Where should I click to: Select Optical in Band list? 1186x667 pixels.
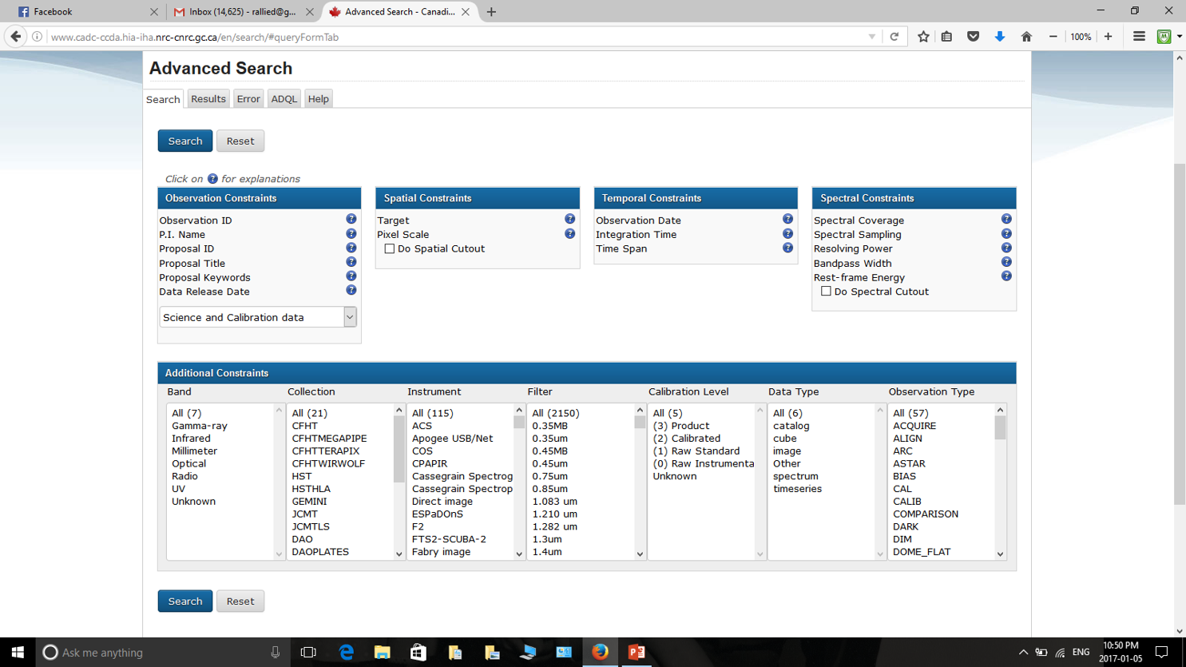(x=188, y=463)
